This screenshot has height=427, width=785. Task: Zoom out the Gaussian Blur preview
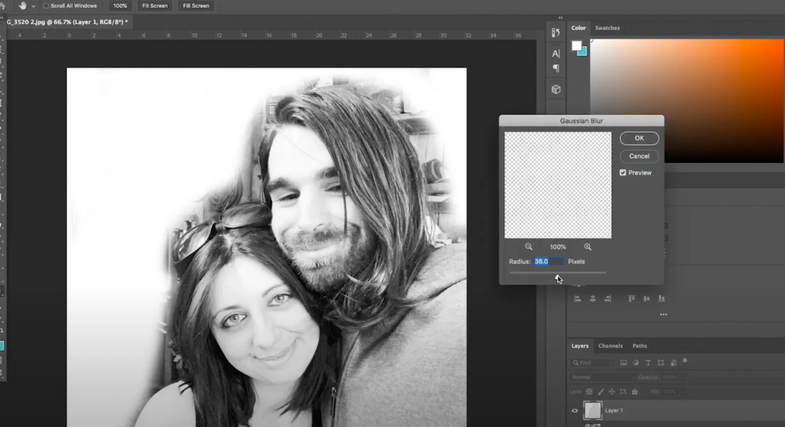pos(528,247)
